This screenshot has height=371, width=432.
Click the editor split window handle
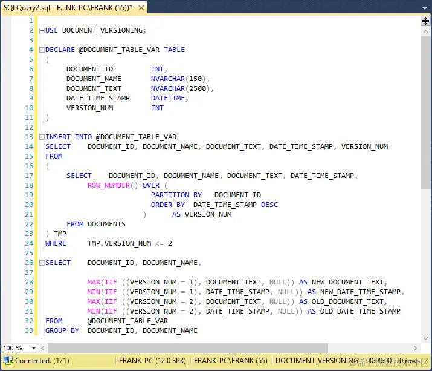[425, 21]
